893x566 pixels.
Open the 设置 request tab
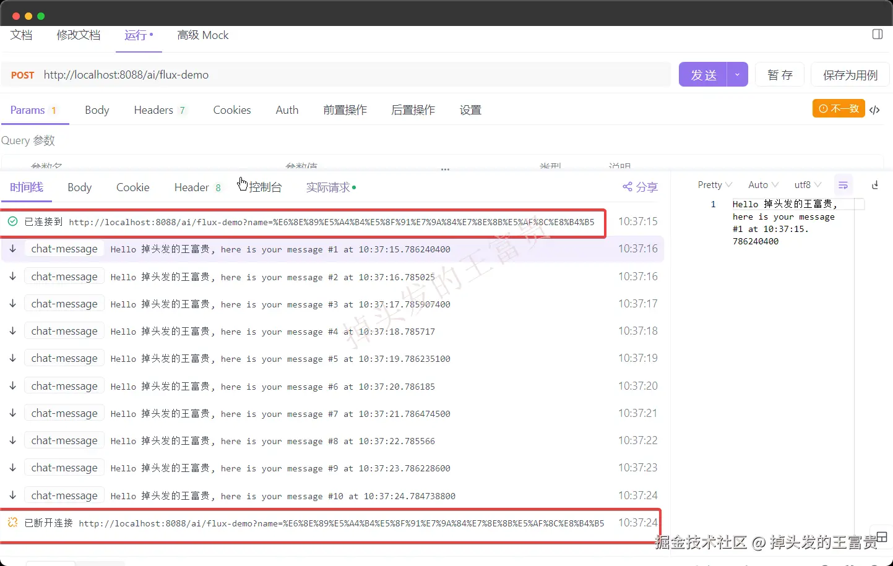pyautogui.click(x=470, y=110)
